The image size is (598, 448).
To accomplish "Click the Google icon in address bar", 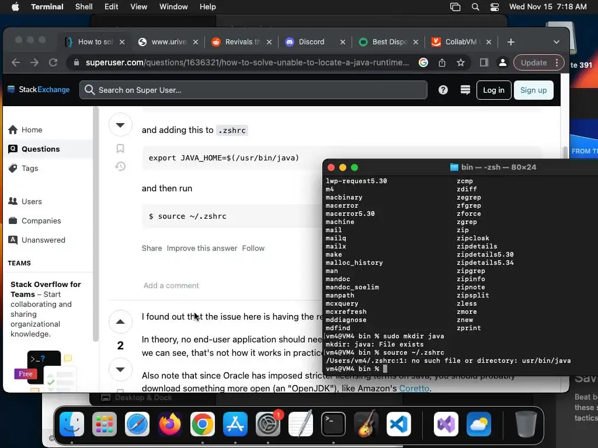I will 423,62.
